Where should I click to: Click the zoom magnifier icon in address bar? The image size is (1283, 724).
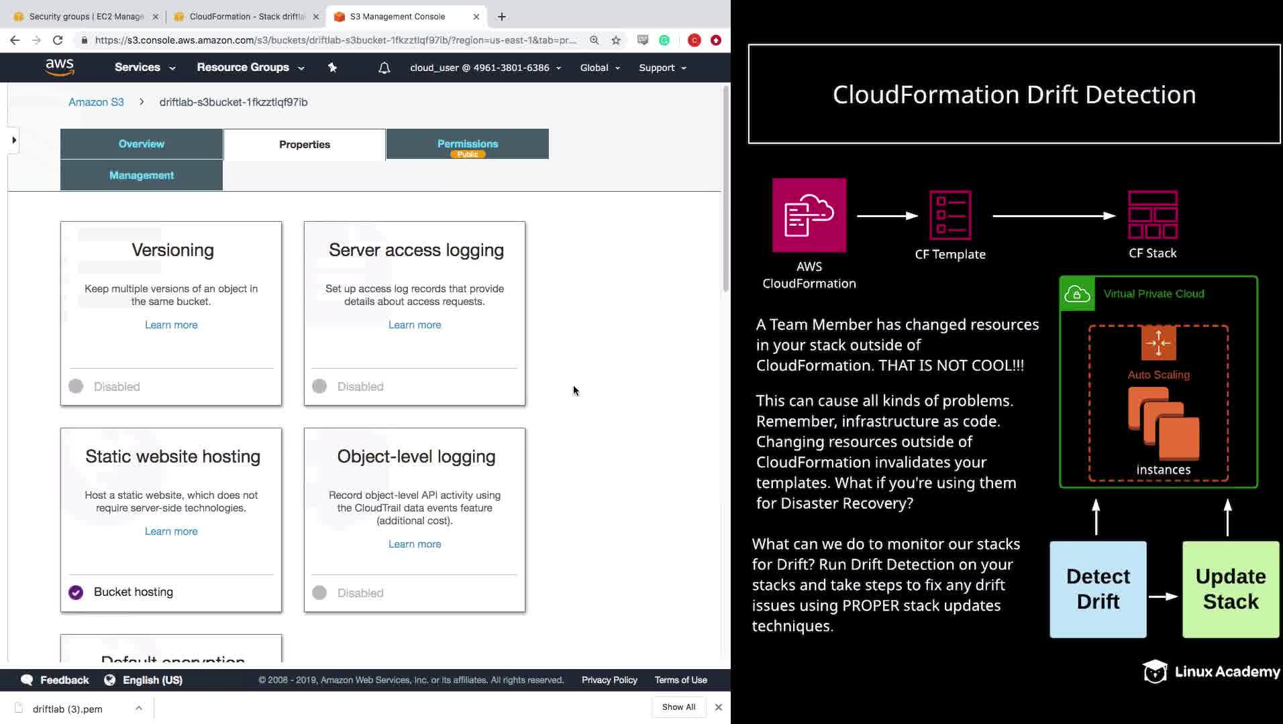point(594,40)
